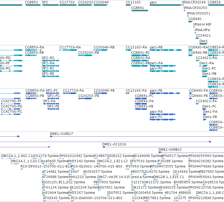Image resolution: width=224 pixels, height=202 pixels.
Task: Select the garz gene label
Action: [153, 2]
